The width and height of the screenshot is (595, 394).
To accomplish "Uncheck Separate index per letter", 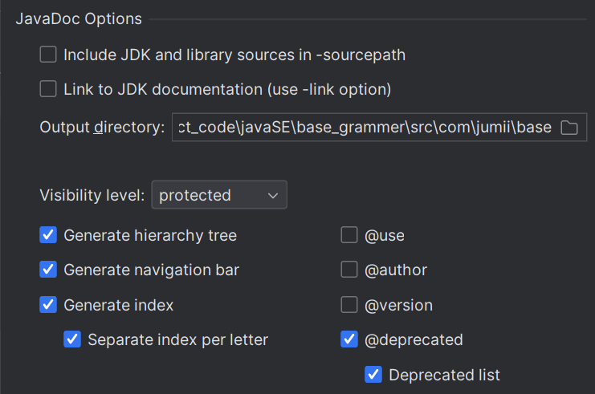I will [73, 339].
